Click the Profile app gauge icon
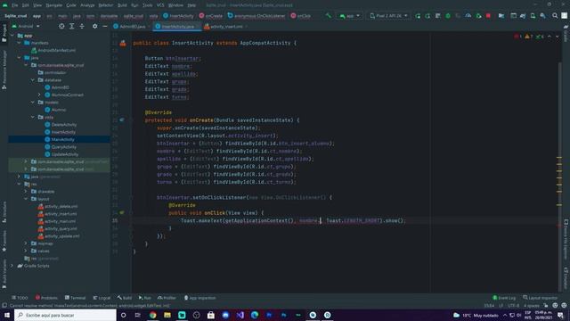Image resolution: width=570 pixels, height=321 pixels. (x=468, y=16)
